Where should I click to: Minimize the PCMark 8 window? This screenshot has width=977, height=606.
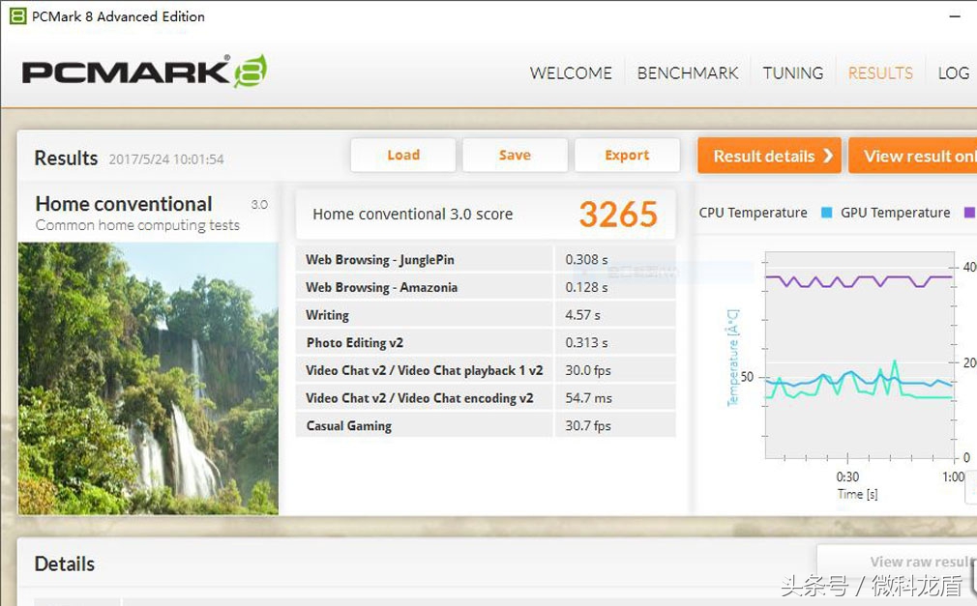pyautogui.click(x=955, y=16)
